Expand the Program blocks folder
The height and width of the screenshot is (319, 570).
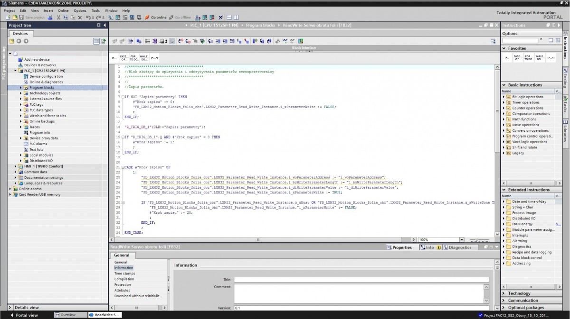point(21,88)
